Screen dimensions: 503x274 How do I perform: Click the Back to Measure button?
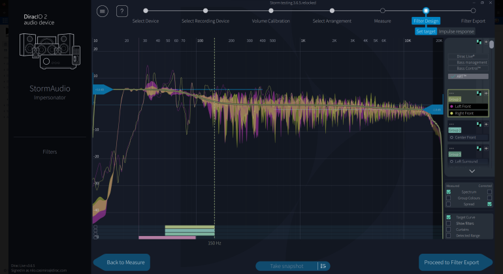[x=122, y=262]
